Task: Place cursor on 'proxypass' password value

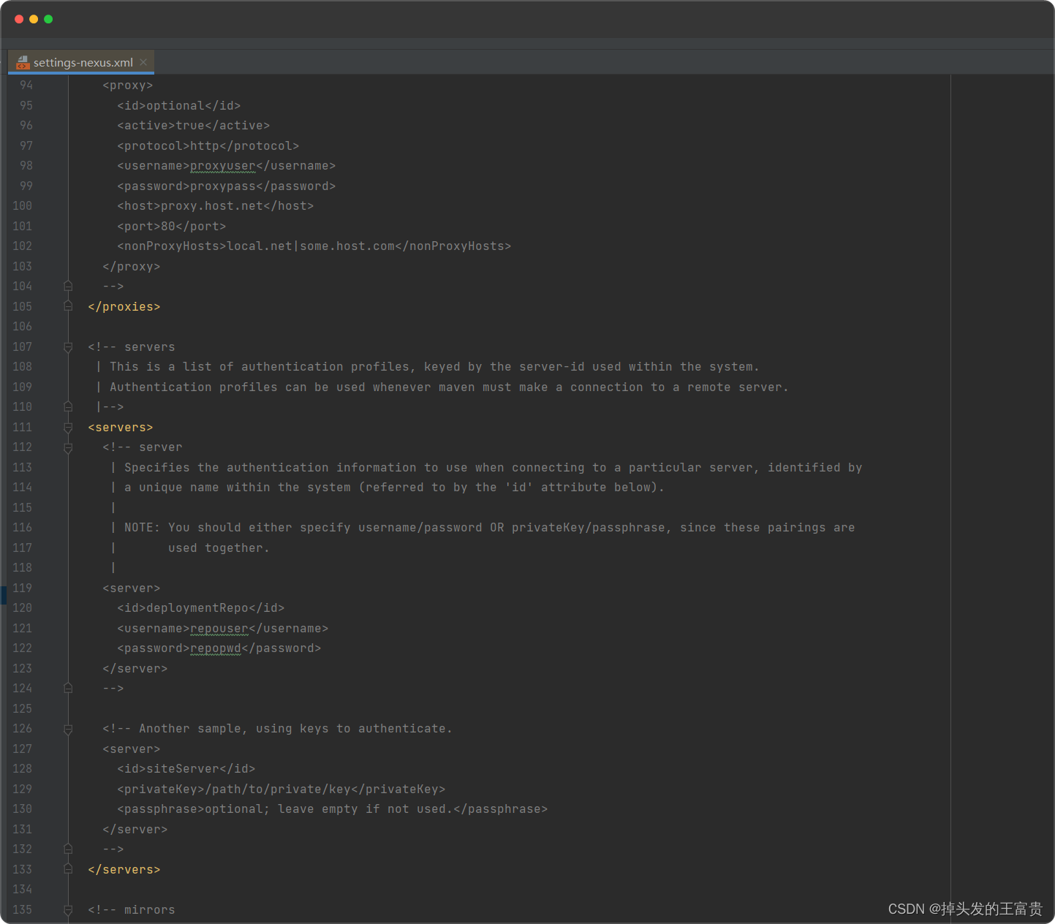Action: (x=223, y=186)
